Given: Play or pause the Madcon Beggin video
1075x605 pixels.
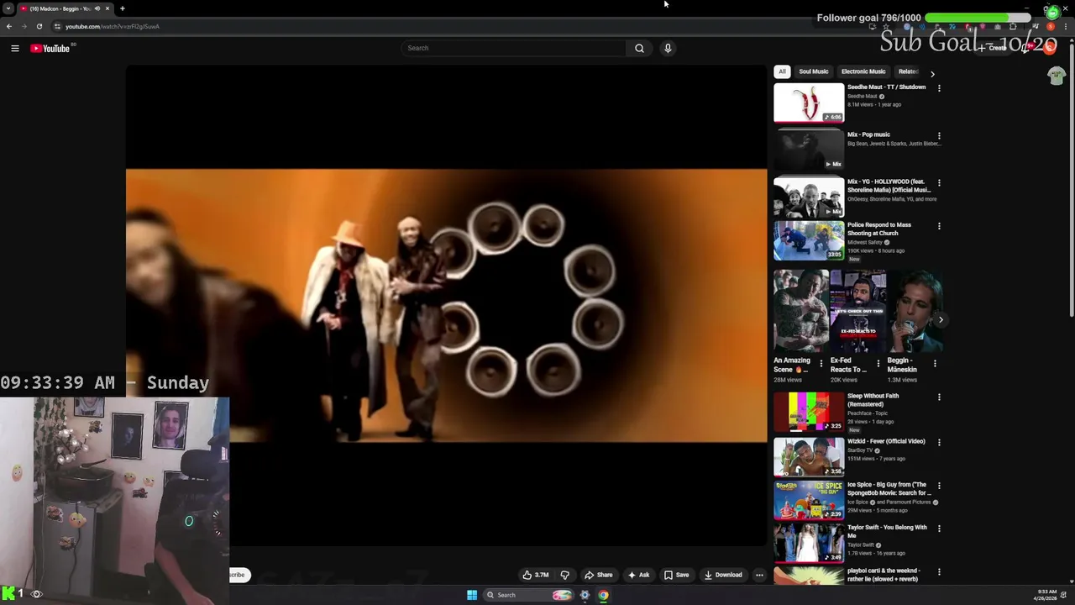Looking at the screenshot, I should pos(446,306).
